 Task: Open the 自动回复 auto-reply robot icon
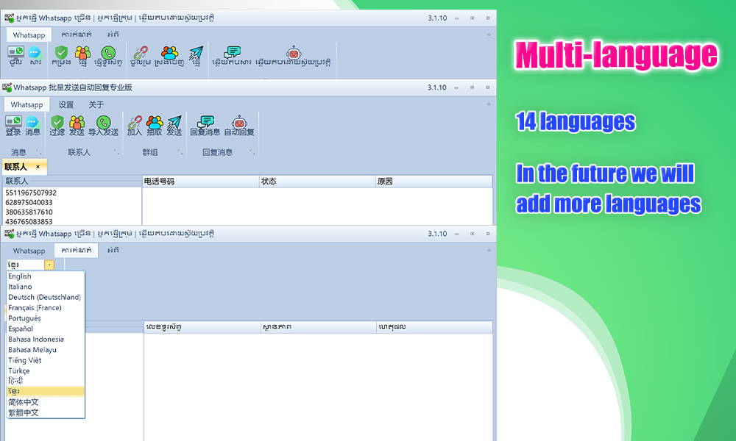(x=239, y=123)
